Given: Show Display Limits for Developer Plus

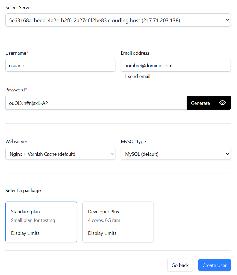Looking at the screenshot, I should [102, 233].
